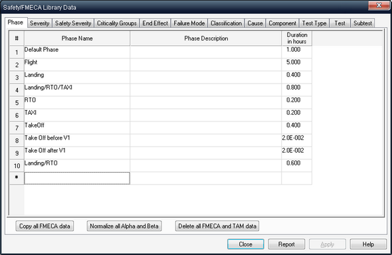Open the Safety Severity tab
392x255 pixels.
73,23
